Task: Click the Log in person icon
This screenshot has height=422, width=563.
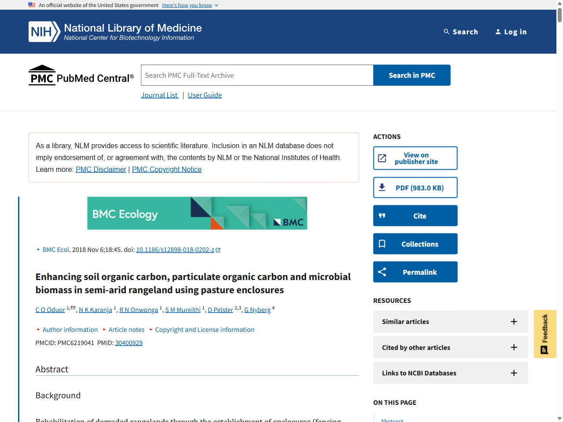Action: pyautogui.click(x=498, y=32)
